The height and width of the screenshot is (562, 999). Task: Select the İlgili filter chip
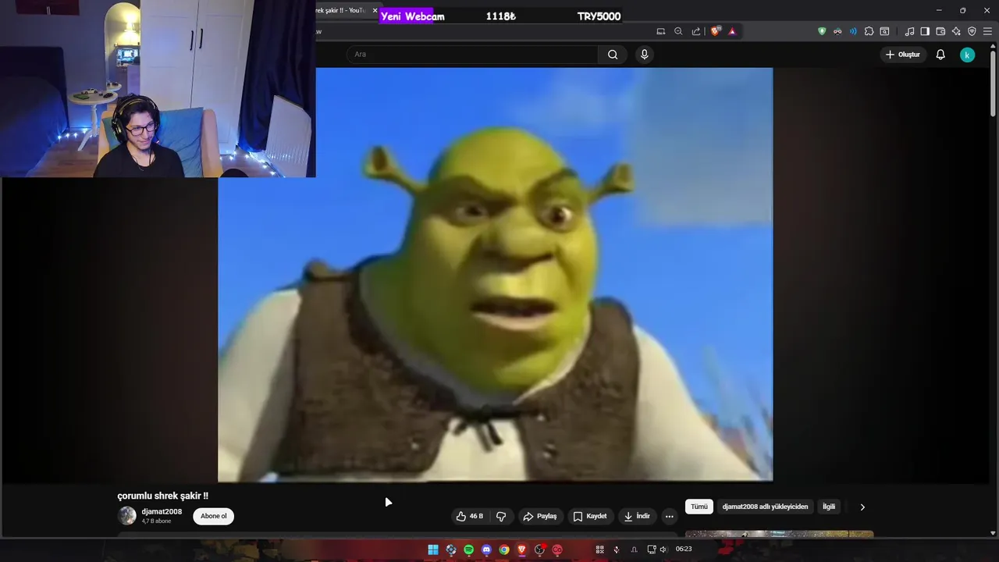(x=829, y=507)
